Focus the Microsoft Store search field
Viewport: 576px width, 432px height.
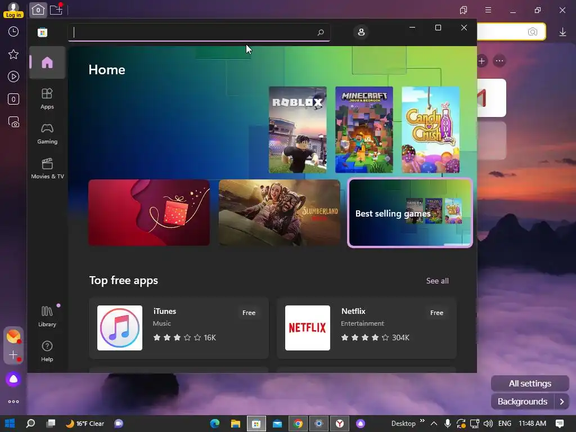199,32
